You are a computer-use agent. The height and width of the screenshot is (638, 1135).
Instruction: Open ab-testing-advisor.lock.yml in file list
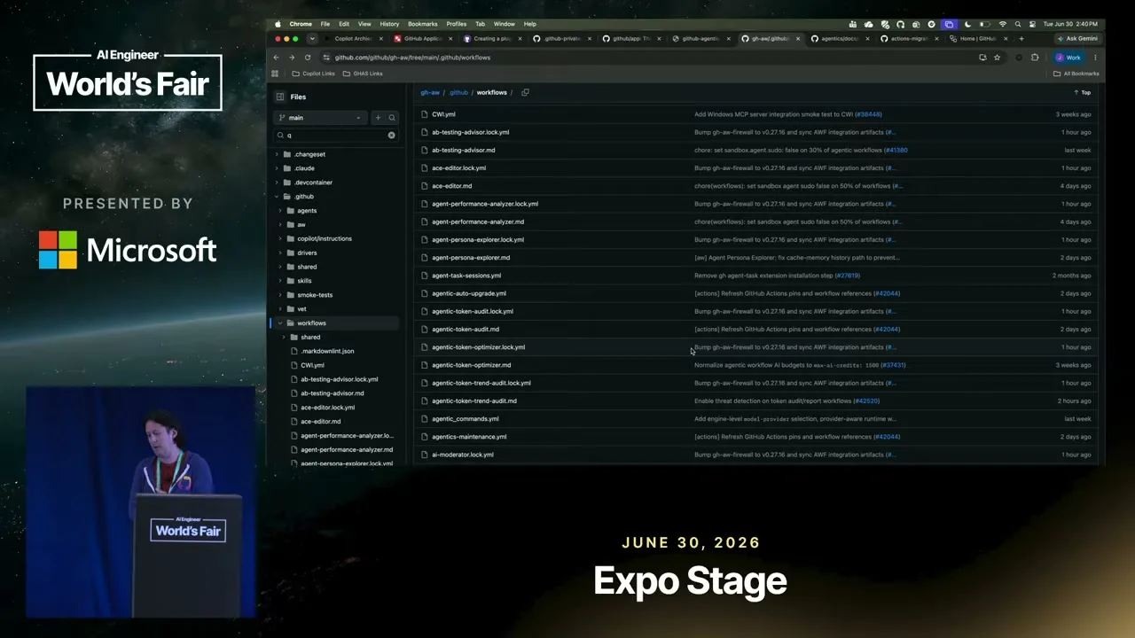(470, 132)
